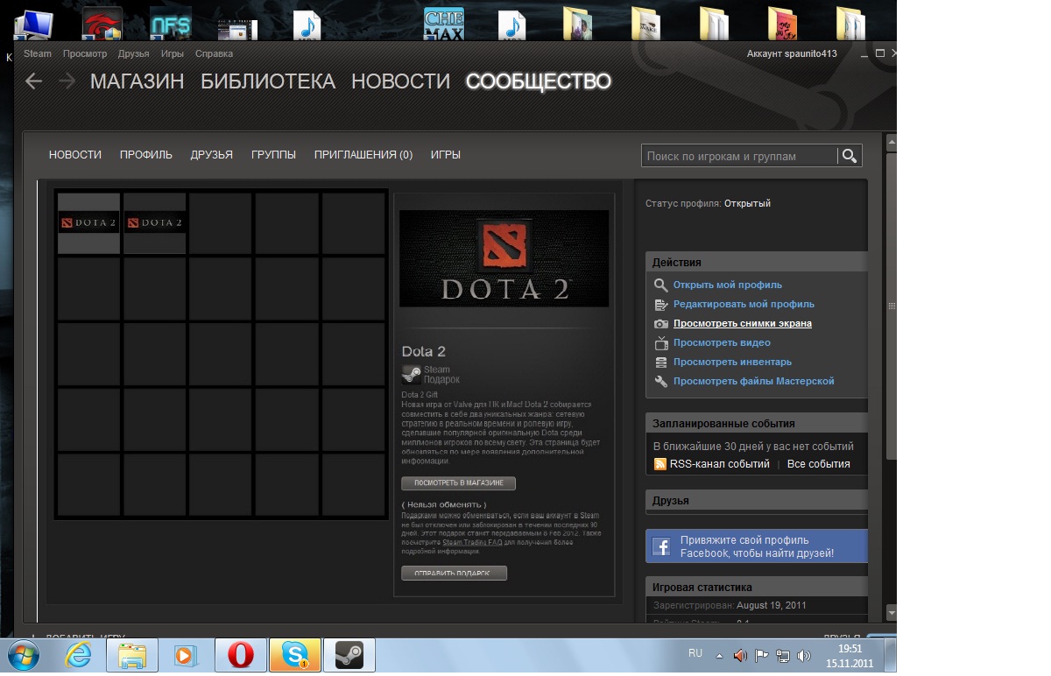Screen dimensions: 1051x676
Task: Click Просмотреть видео link
Action: pos(722,343)
